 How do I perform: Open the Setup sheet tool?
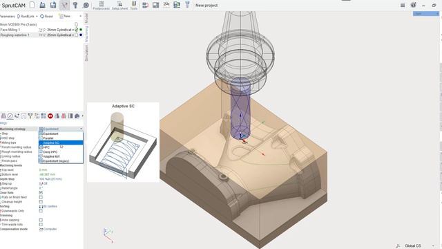119,6
